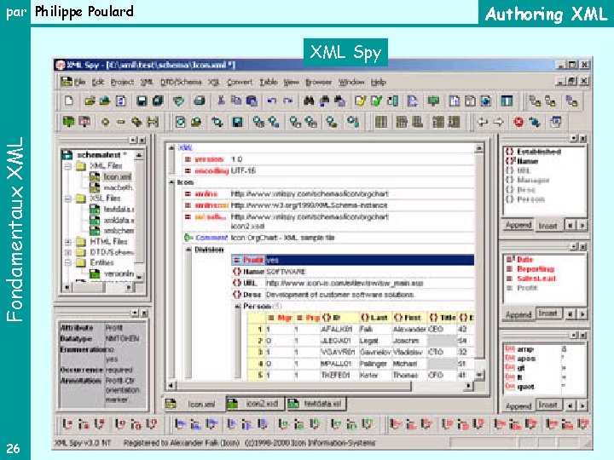Collapse the XML Files folder
The height and width of the screenshot is (460, 614).
(x=67, y=166)
